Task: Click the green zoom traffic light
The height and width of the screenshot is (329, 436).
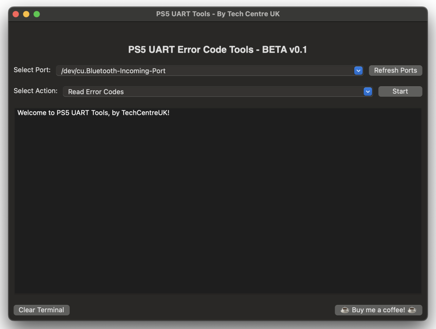Action: (36, 13)
